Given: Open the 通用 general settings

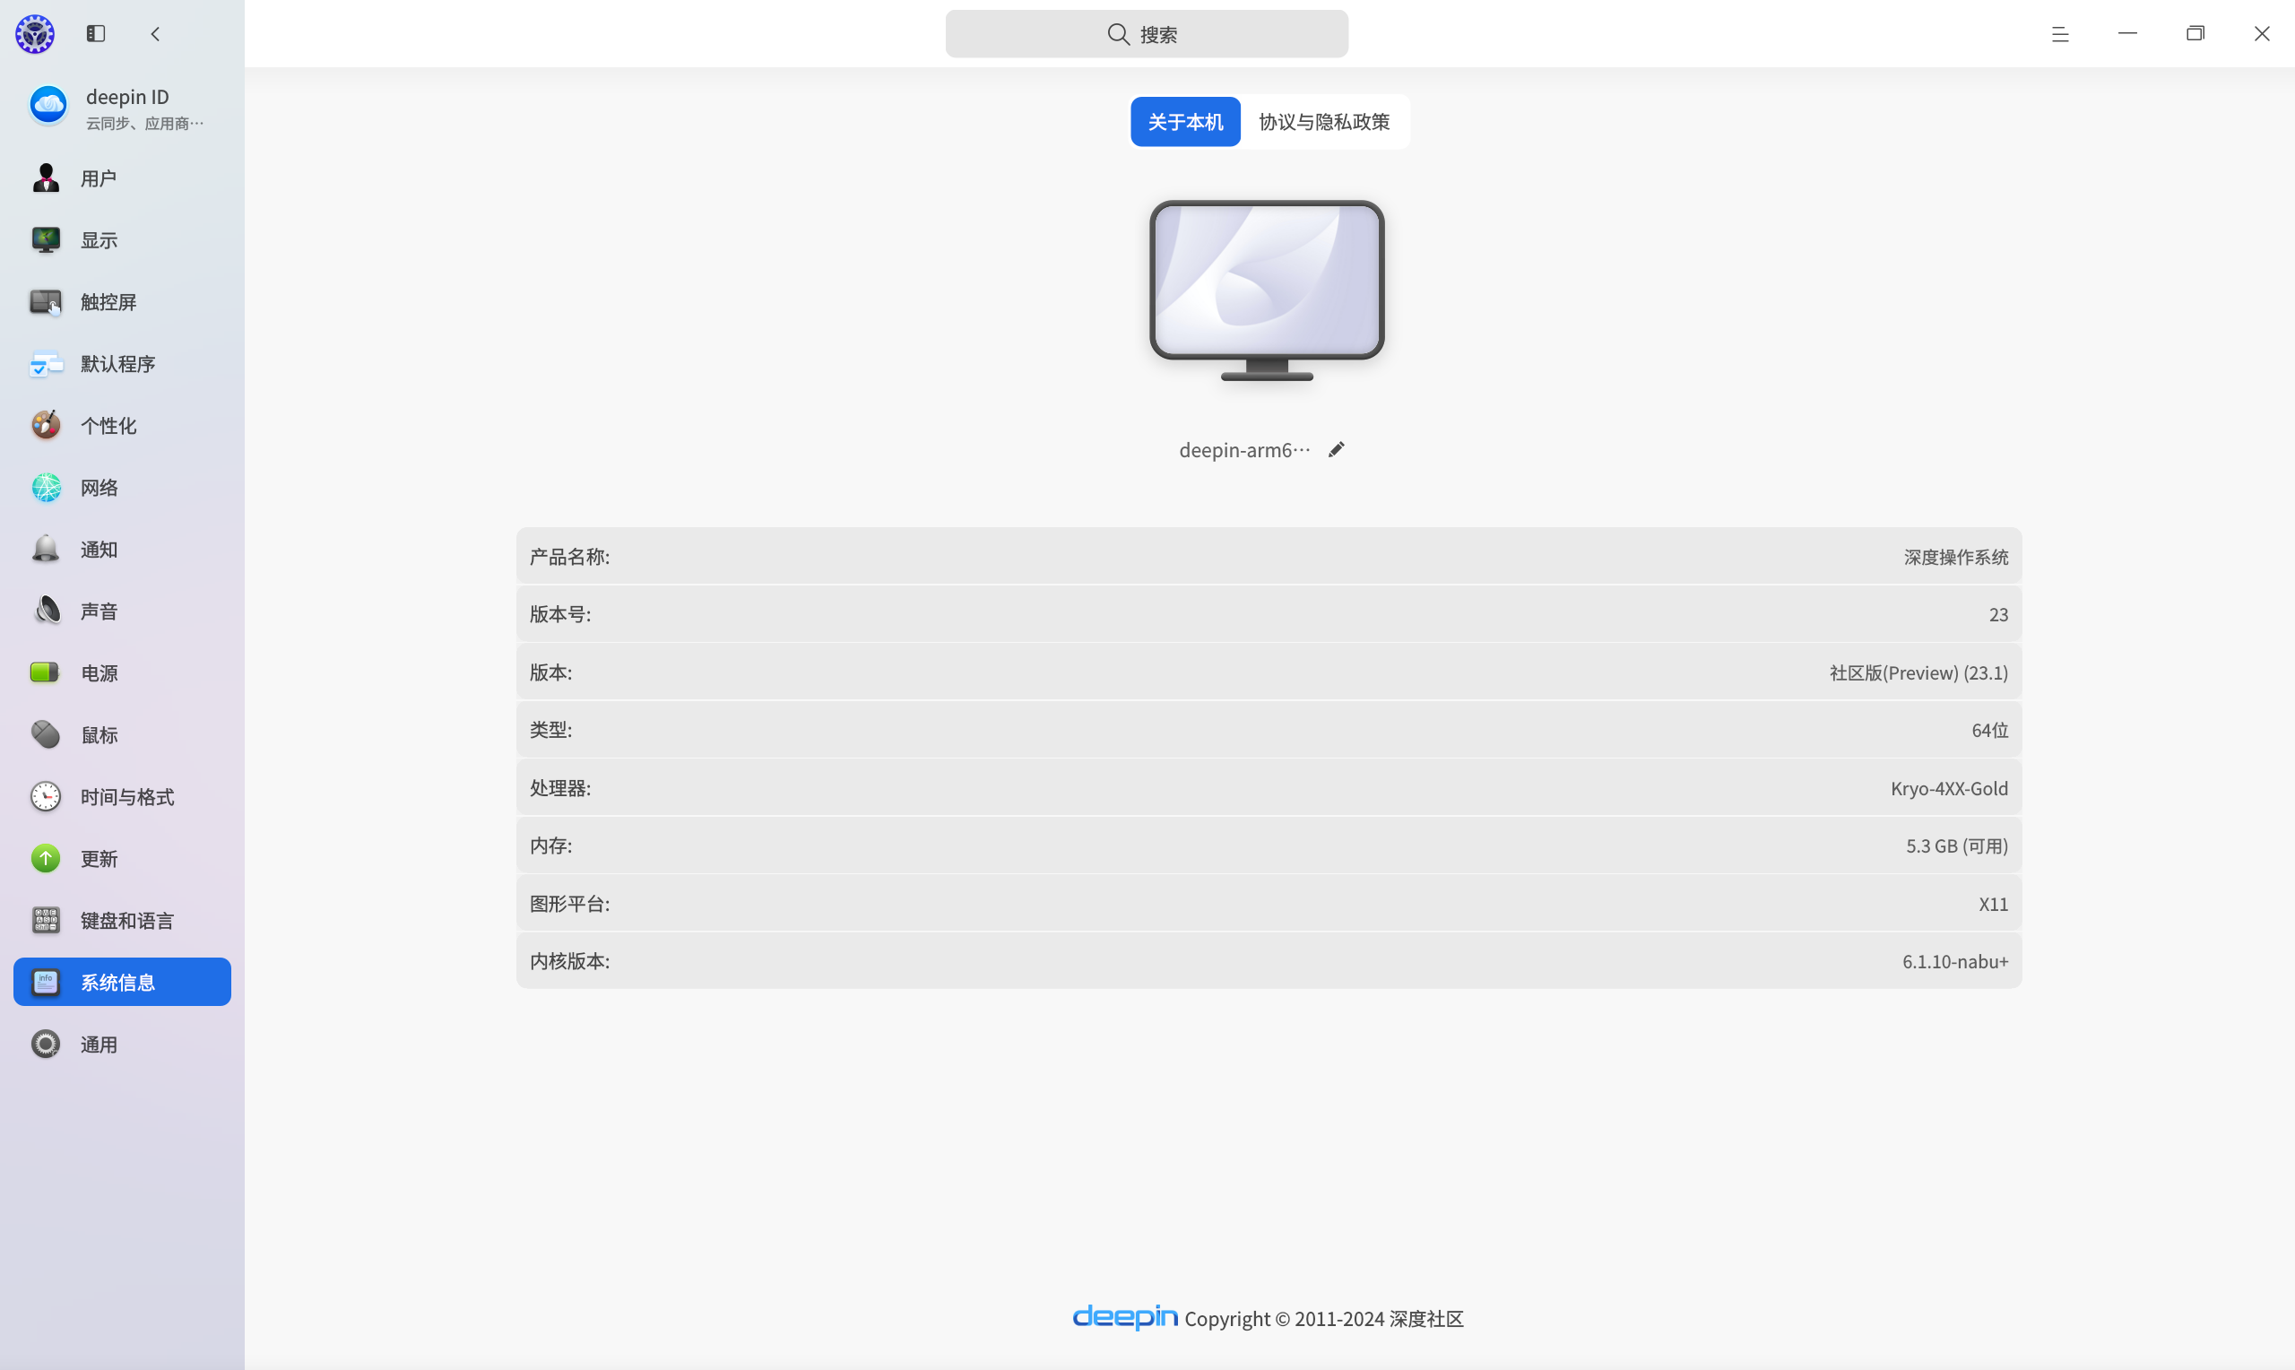Looking at the screenshot, I should pyautogui.click(x=122, y=1045).
